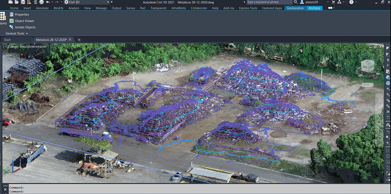Open the Add-ins ribbon tab
This screenshot has width=391, height=194.
(229, 8)
